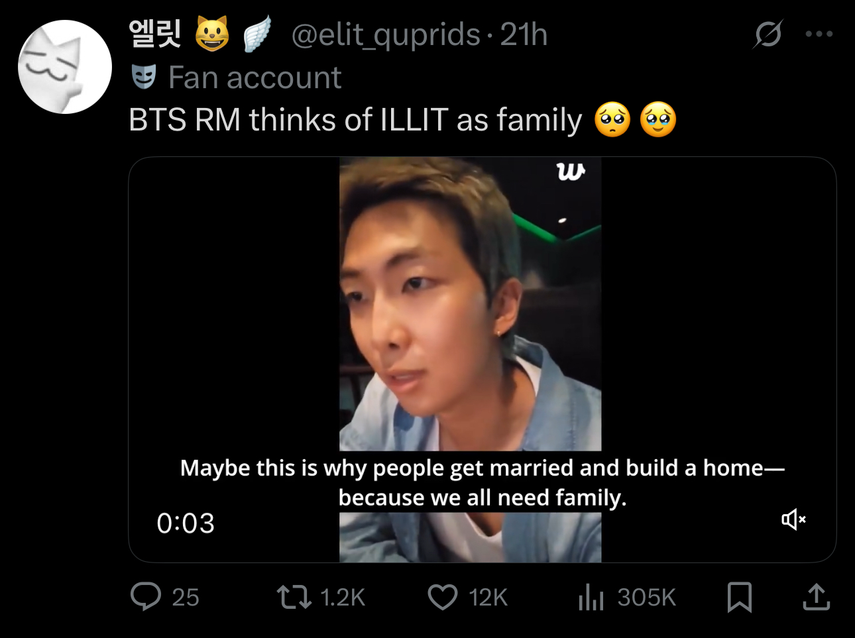Viewport: 855px width, 638px height.
Task: Click the 엘릿 display name
Action: click(154, 34)
